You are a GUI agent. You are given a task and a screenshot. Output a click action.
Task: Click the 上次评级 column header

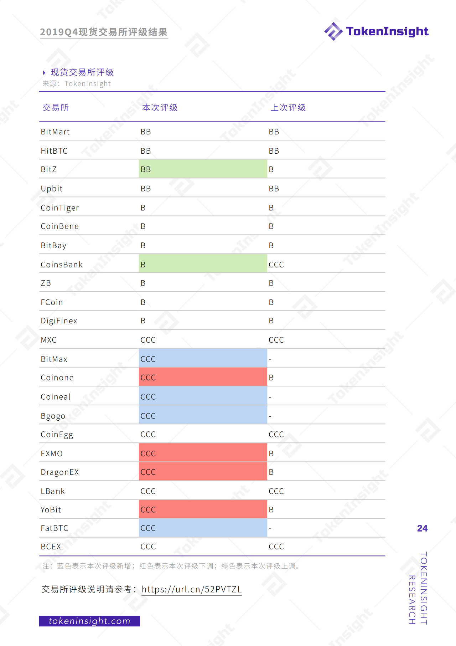point(288,108)
